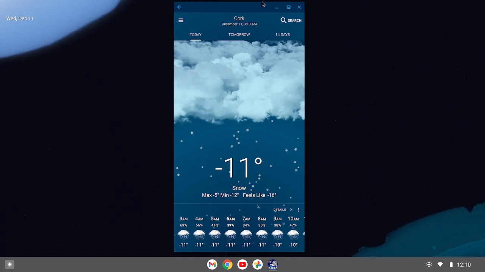Go back using the window's arrow icon
The image size is (485, 272).
point(179,7)
